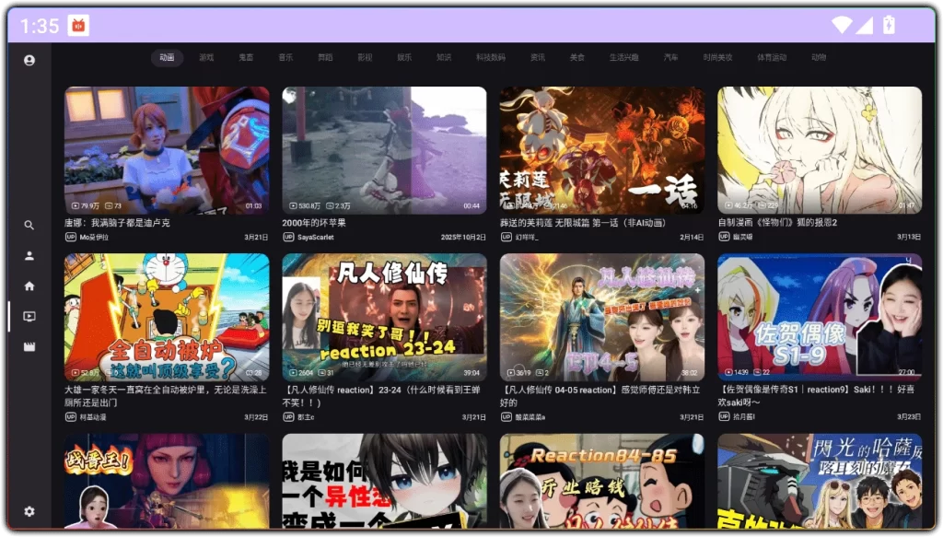Click the profile avatar at sidebar top
Image resolution: width=943 pixels, height=537 pixels.
point(29,60)
